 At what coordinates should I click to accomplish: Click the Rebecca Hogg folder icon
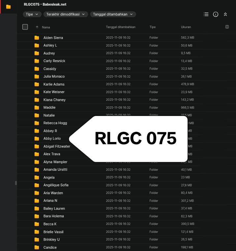pos(37,123)
